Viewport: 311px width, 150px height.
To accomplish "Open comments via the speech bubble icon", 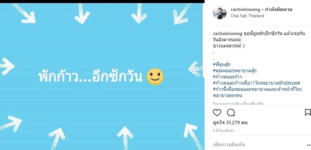I will pyautogui.click(x=231, y=112).
